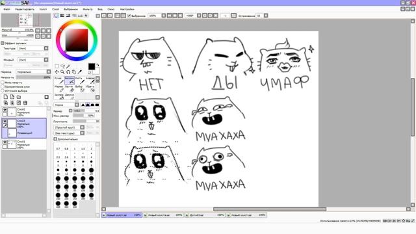Set the layer Непрозрачность opacity slider

click(x=33, y=77)
